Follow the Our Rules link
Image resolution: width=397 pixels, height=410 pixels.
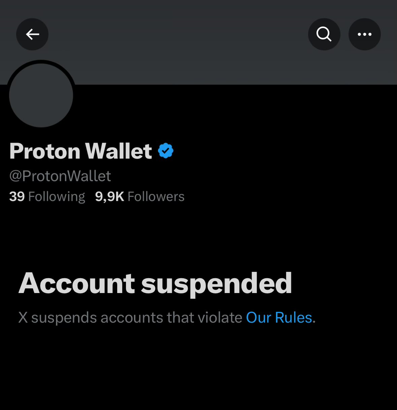pos(279,318)
